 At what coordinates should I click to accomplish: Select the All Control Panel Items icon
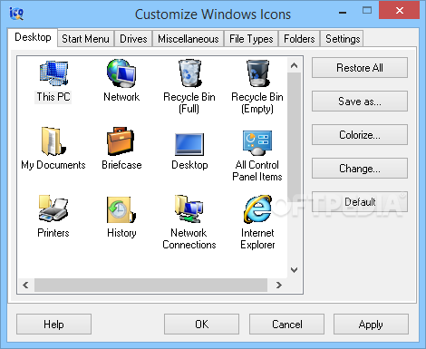[257, 142]
